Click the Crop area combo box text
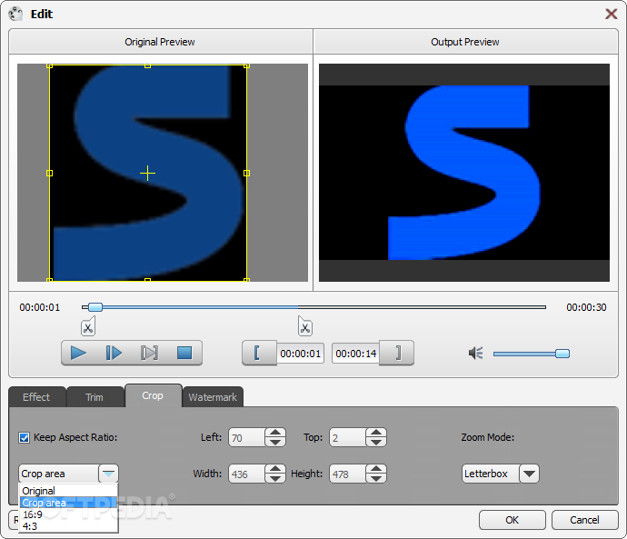Viewport: 627px width, 539px height. (44, 474)
